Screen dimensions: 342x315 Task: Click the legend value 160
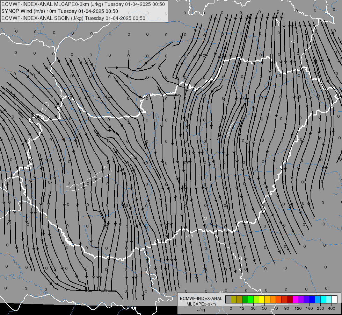pos(309,308)
